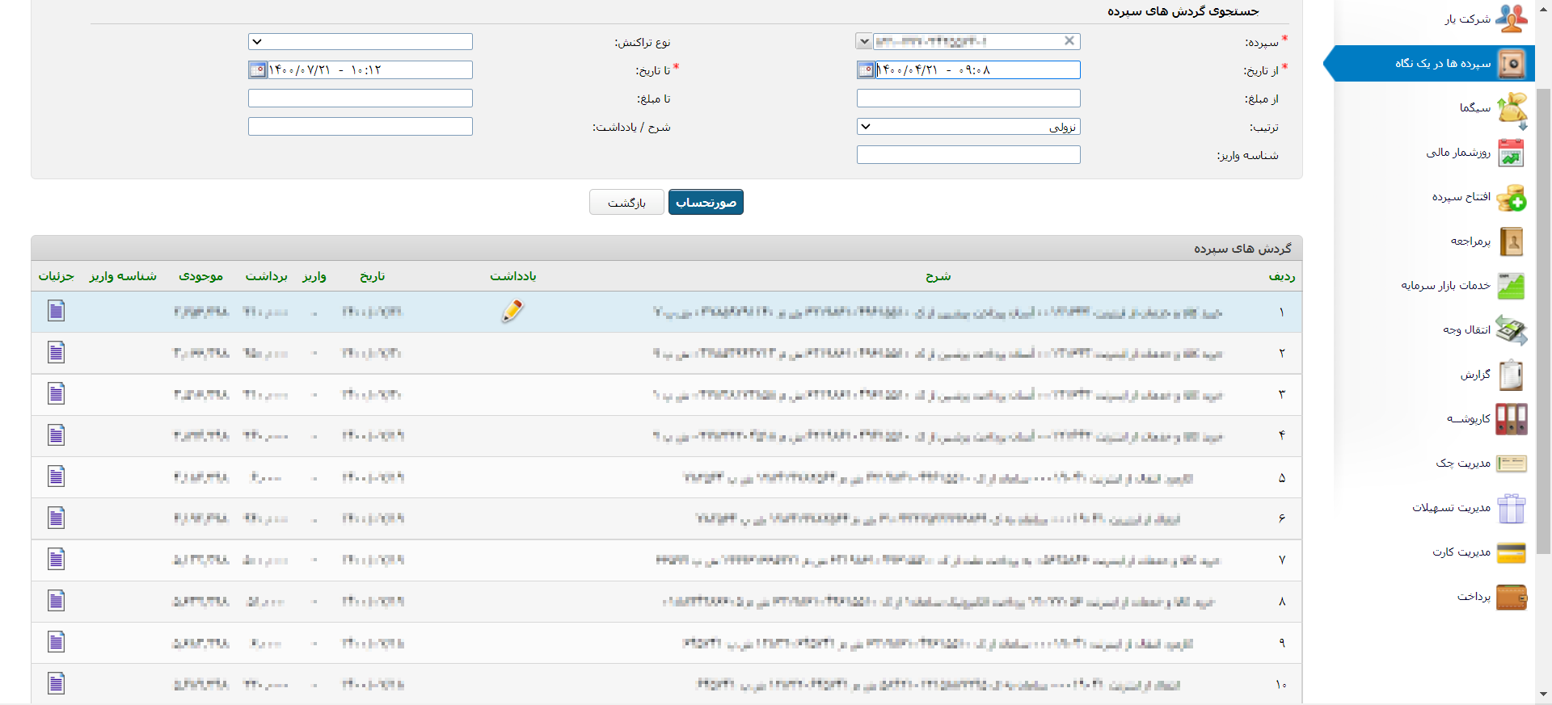This screenshot has height=705, width=1552.
Task: Open the پرمراجعه icon
Action: (x=1511, y=241)
